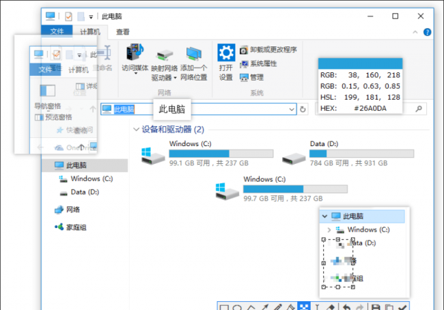Click the 访问媒体 ribbon icon
444x310 pixels.
point(135,53)
